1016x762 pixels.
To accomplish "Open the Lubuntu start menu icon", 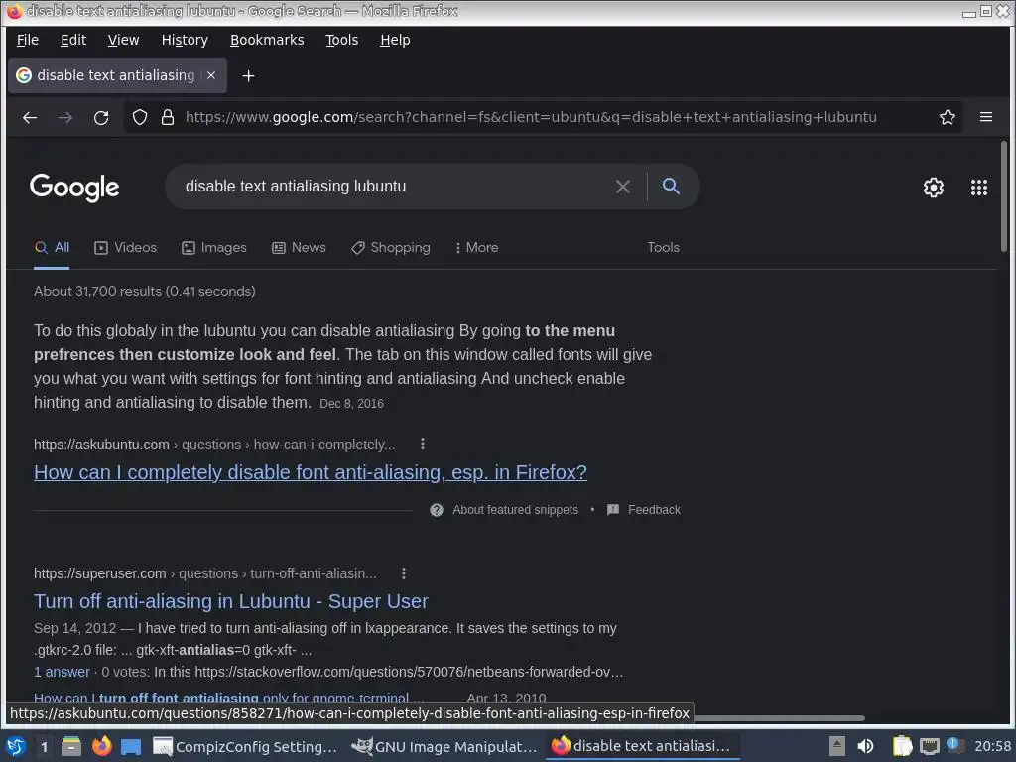I will coord(16,746).
